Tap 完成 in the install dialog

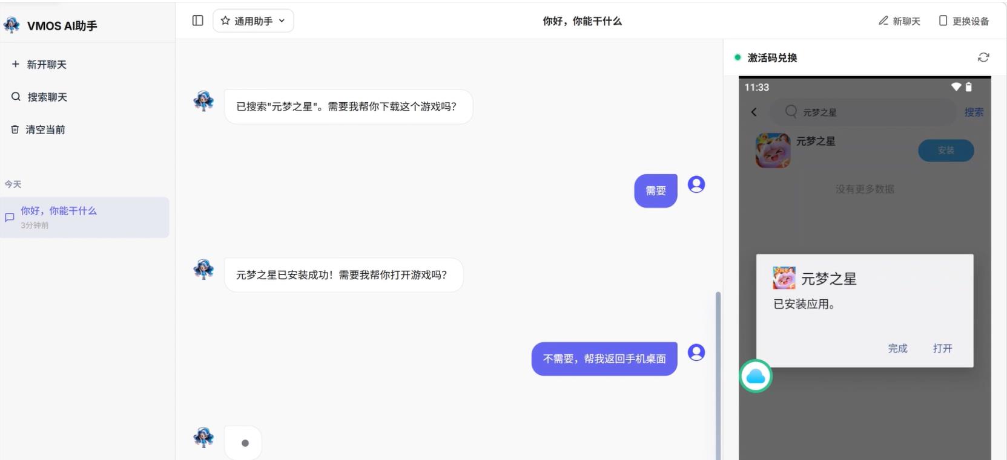click(x=897, y=348)
